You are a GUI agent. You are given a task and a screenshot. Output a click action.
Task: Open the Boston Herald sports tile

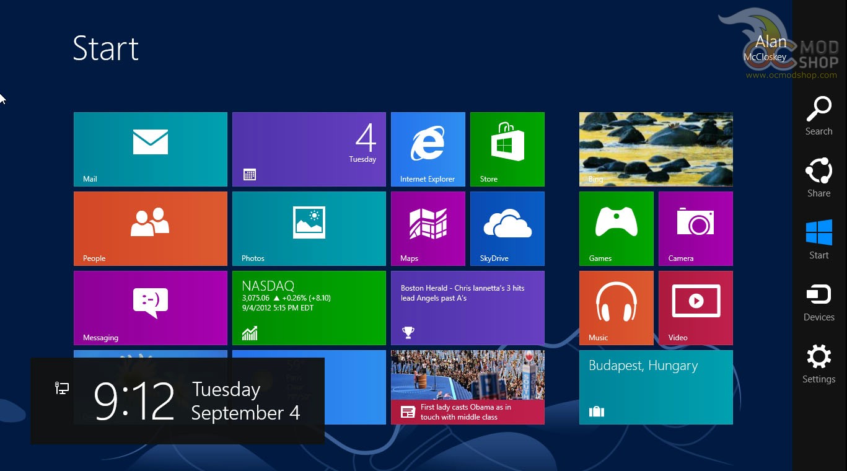click(x=468, y=308)
